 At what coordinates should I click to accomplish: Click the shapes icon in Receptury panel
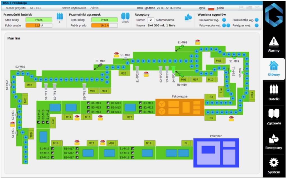point(188,17)
